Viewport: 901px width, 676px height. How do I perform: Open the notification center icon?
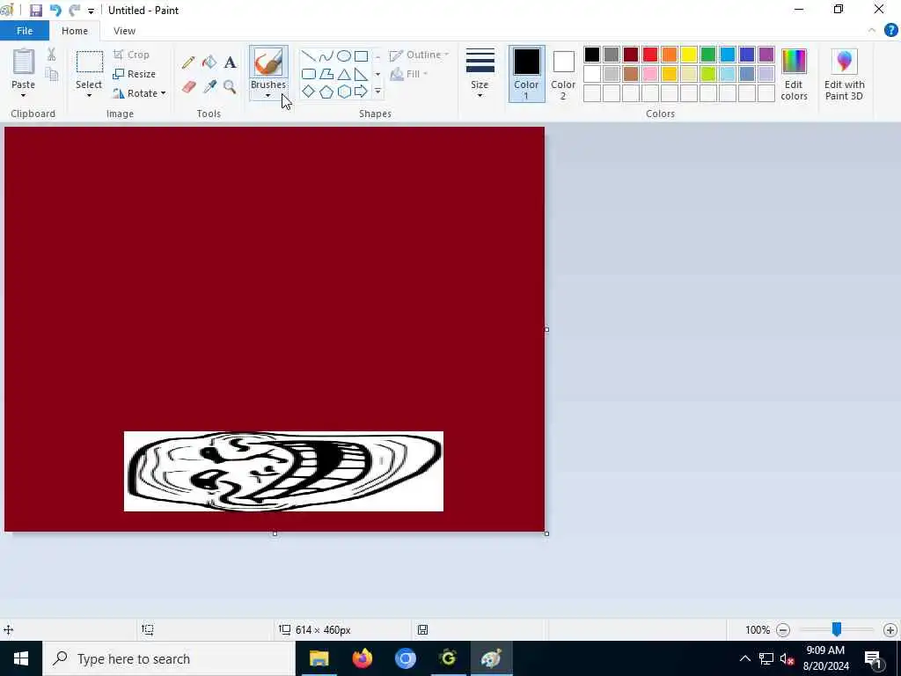coord(873,658)
